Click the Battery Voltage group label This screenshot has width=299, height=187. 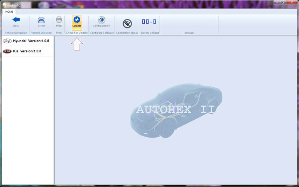(150, 33)
